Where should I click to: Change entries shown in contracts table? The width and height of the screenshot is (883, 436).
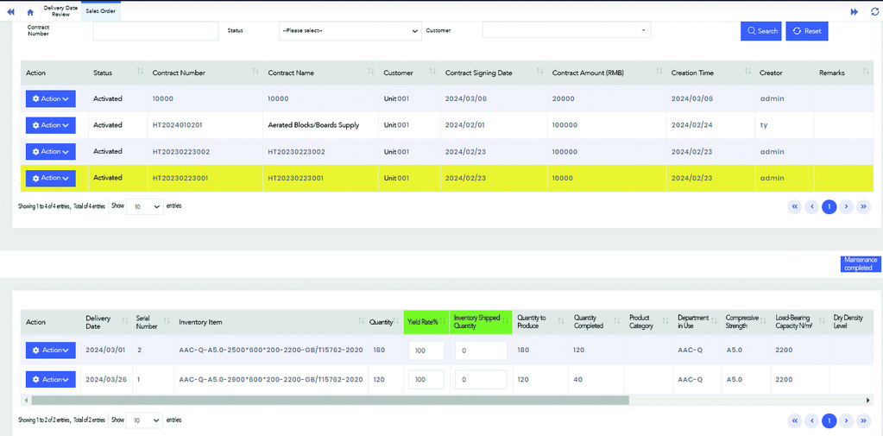point(144,206)
